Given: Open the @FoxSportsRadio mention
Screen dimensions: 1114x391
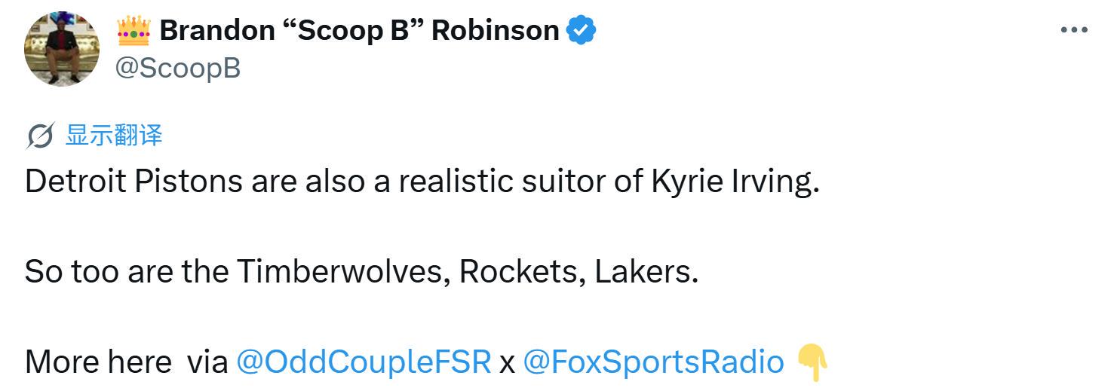Looking at the screenshot, I should point(653,362).
